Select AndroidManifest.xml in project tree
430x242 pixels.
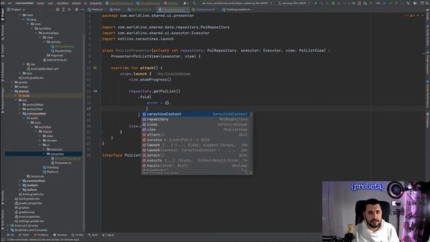[x=42, y=69]
